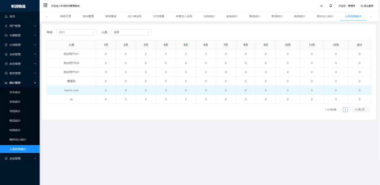The height and width of the screenshot is (185, 380).
Task: Open the 首页 home menu item
Action: (20, 16)
